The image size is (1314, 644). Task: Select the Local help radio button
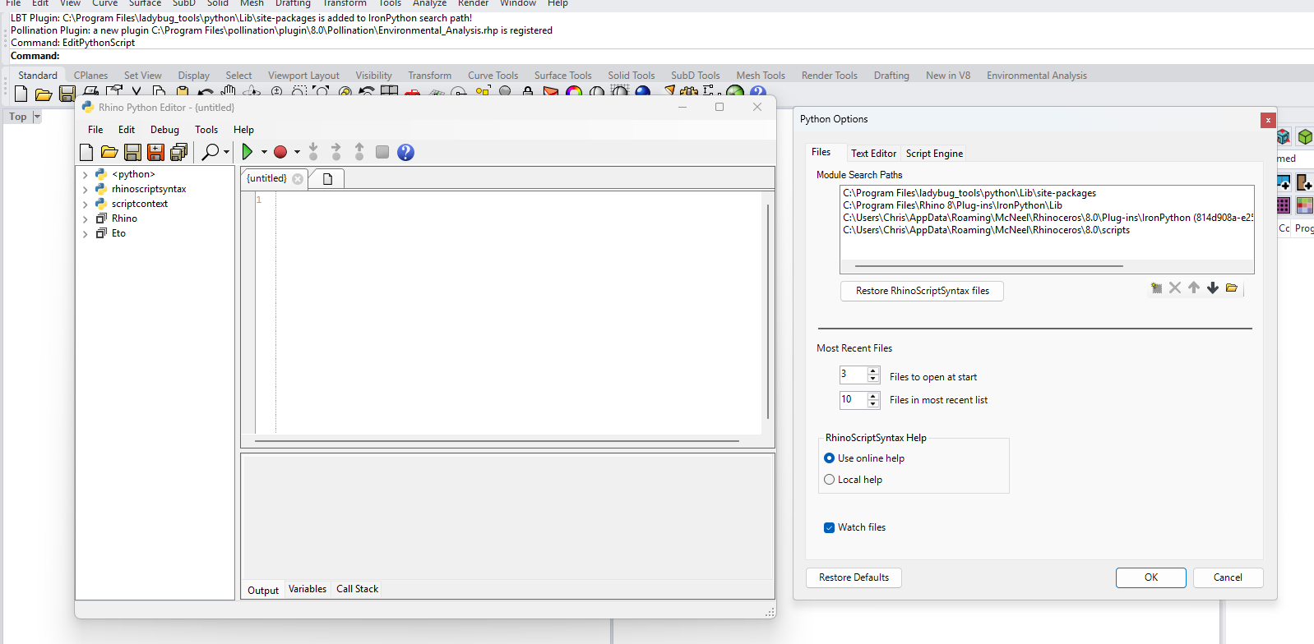[x=829, y=480]
